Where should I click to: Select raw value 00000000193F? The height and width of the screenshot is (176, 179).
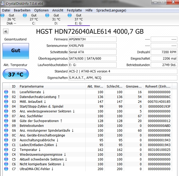point(159,106)
